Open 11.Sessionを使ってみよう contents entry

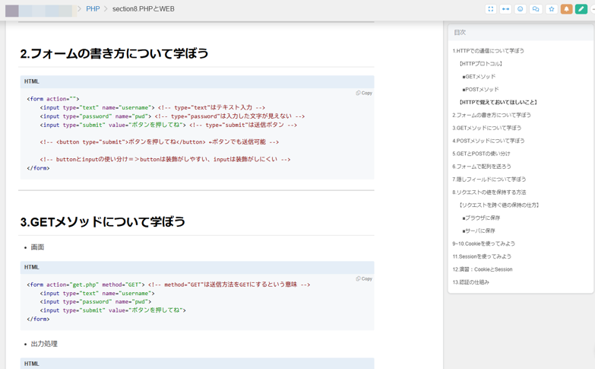pyautogui.click(x=482, y=256)
